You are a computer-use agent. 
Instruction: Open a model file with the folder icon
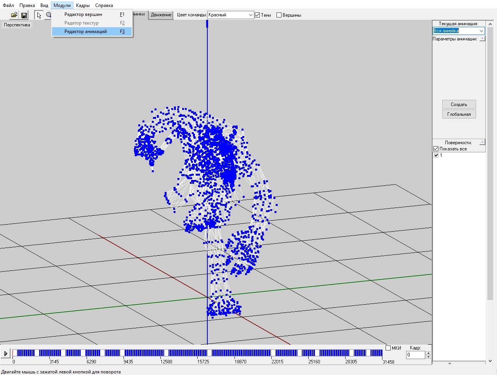point(14,15)
